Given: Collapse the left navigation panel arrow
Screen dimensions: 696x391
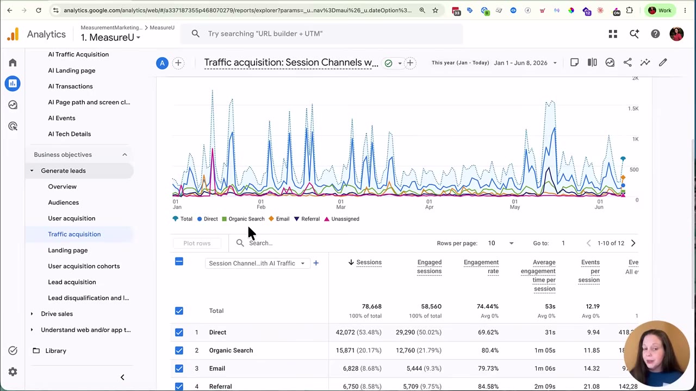Looking at the screenshot, I should tap(122, 377).
